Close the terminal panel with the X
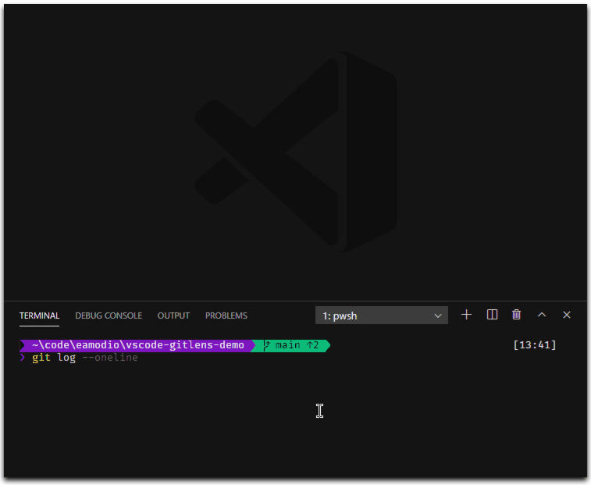 (x=567, y=315)
